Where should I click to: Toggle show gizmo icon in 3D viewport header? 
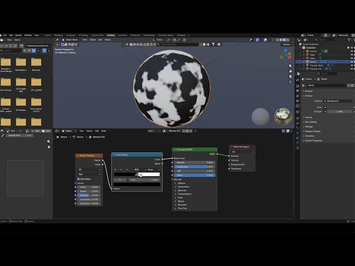(x=257, y=40)
